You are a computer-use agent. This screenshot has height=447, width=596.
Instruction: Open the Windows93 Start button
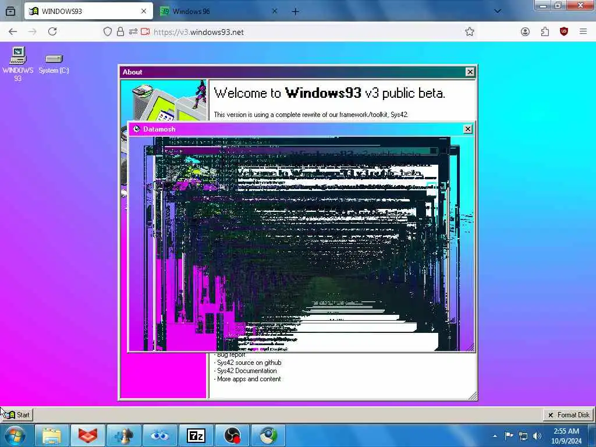click(17, 414)
